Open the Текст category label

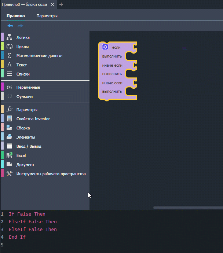coord(22,65)
